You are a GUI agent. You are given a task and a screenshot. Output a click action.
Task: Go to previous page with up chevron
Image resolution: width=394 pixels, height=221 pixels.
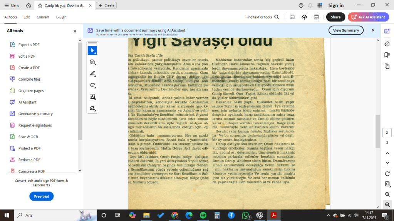[x=387, y=153]
